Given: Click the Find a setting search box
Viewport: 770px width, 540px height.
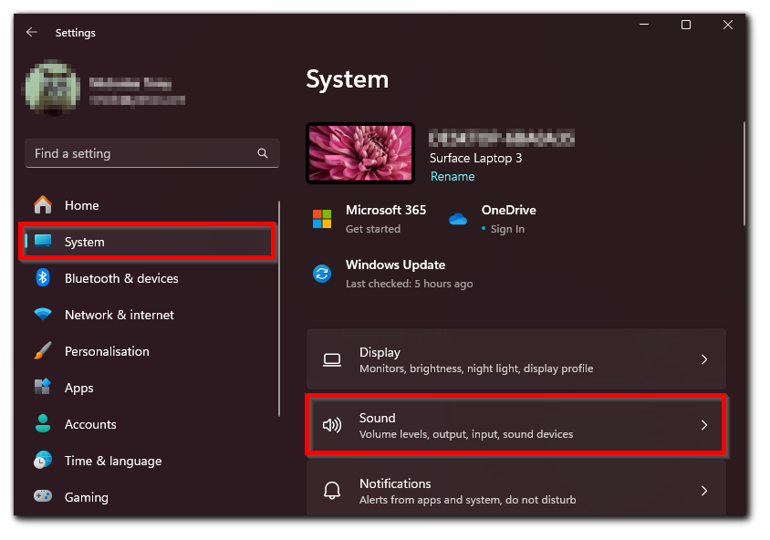Looking at the screenshot, I should 141,154.
